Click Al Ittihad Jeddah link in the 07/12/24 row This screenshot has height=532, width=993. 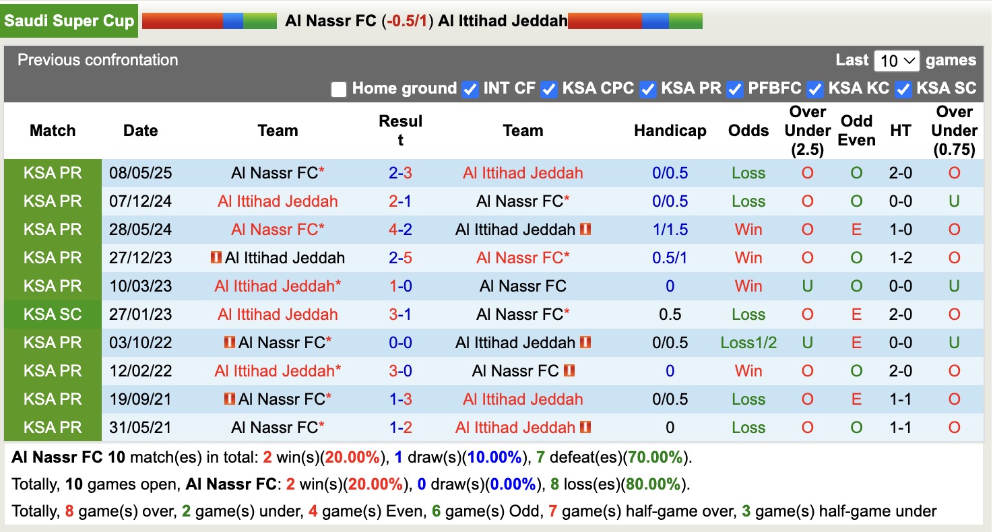click(277, 201)
